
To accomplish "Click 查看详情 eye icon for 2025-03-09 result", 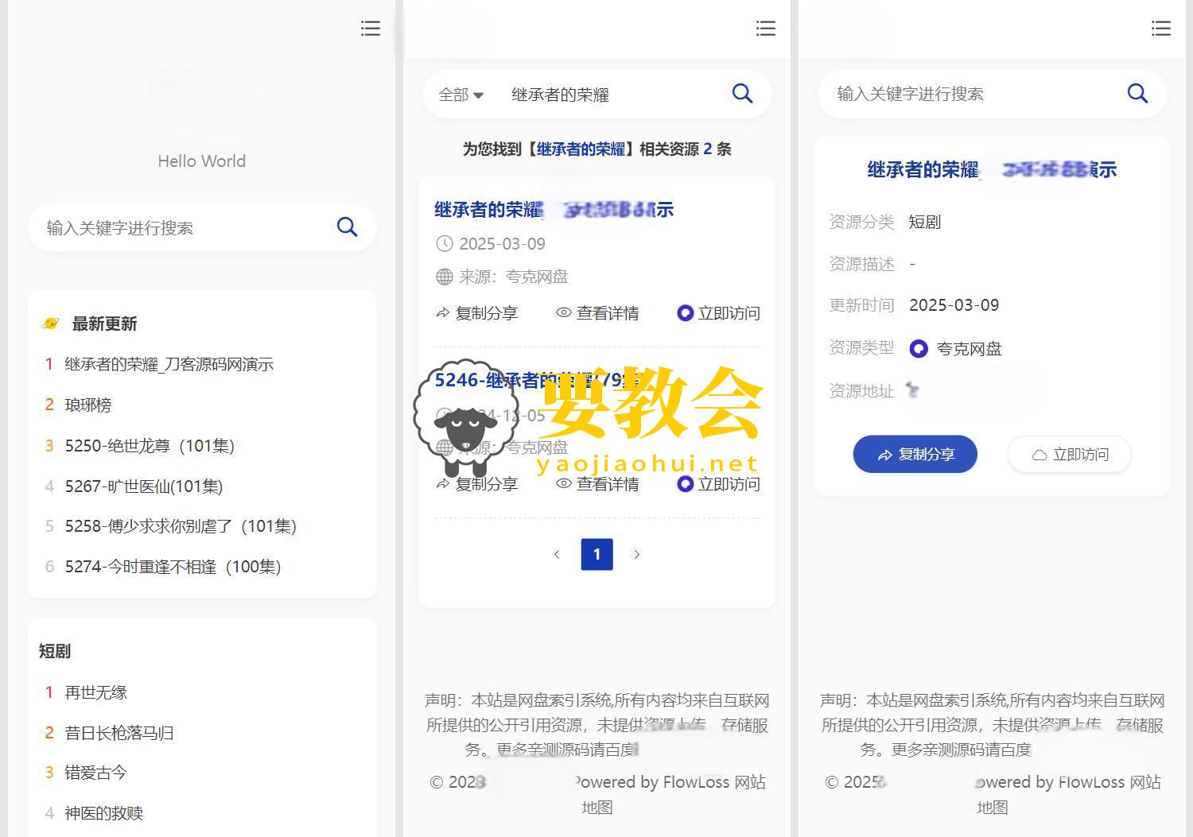I will (564, 313).
